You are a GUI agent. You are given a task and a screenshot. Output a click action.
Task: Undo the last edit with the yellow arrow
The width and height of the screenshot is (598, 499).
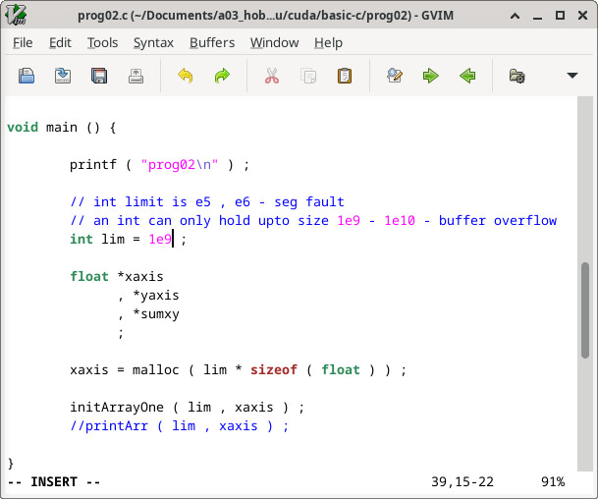186,76
